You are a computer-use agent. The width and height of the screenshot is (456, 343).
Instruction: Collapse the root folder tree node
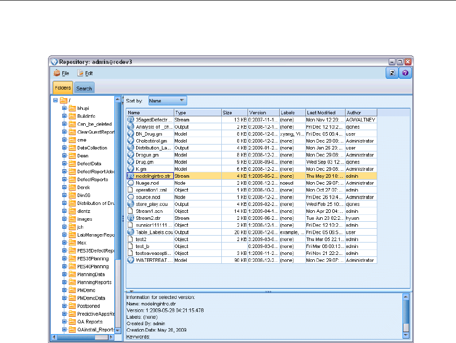pyautogui.click(x=55, y=100)
